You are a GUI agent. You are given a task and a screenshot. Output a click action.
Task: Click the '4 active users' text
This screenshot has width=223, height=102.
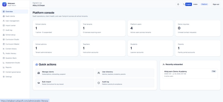(169, 76)
